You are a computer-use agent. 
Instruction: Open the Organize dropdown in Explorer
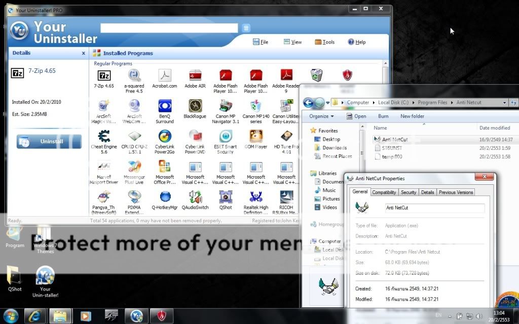pyautogui.click(x=321, y=116)
